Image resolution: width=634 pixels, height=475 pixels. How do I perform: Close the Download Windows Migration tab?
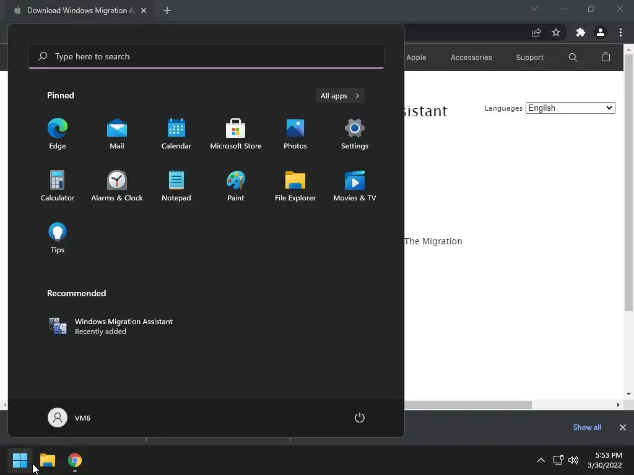(144, 11)
